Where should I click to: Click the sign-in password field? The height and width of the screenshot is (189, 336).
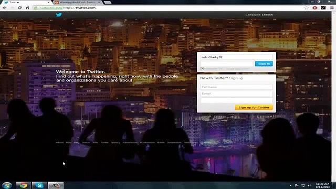tap(227, 64)
